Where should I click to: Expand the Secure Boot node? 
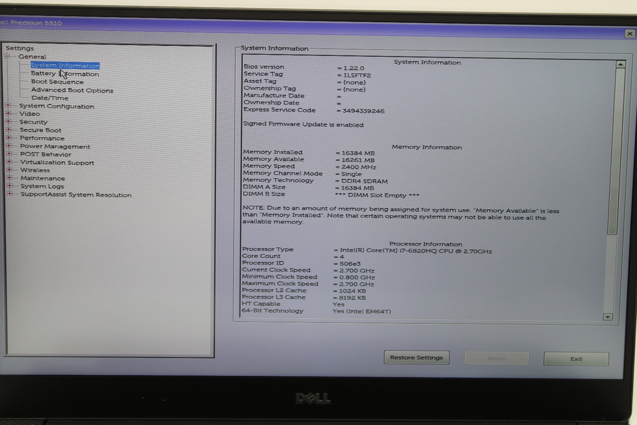coord(8,130)
